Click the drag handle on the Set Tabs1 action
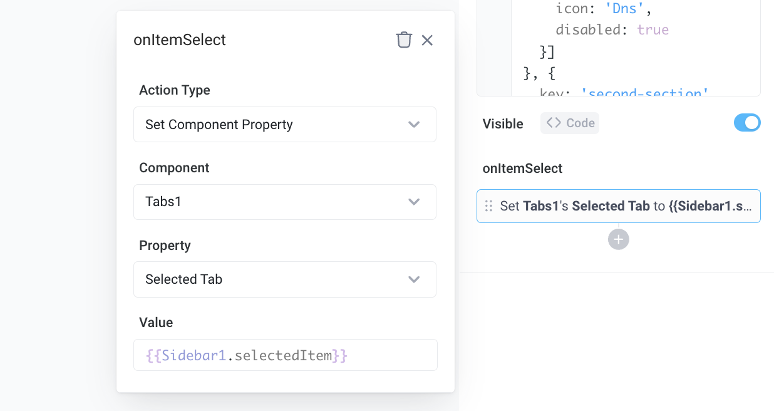This screenshot has width=774, height=411. 488,205
